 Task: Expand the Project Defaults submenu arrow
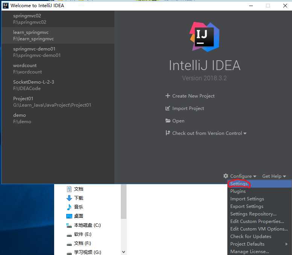click(x=286, y=244)
